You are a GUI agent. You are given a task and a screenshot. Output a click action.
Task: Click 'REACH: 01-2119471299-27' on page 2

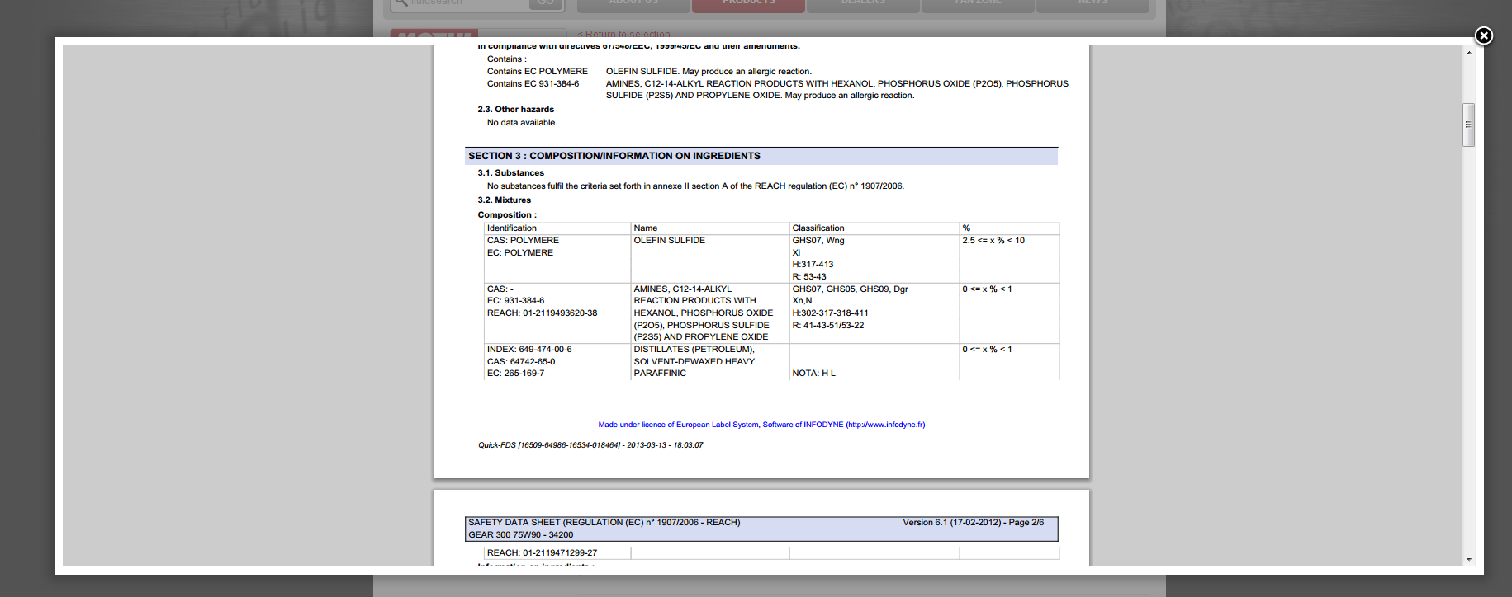542,553
